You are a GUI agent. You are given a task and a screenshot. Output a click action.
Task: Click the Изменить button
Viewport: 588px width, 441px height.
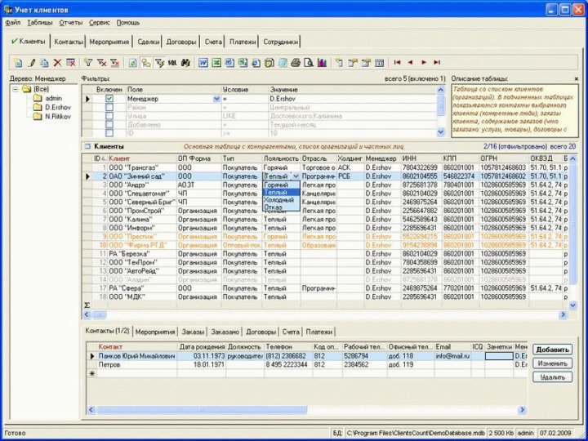click(552, 363)
